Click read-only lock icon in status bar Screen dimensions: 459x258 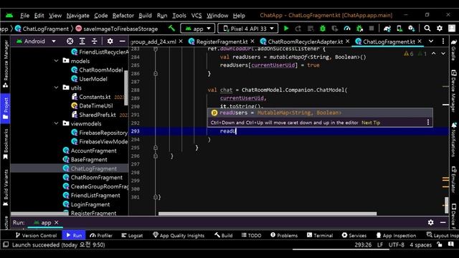click(440, 244)
